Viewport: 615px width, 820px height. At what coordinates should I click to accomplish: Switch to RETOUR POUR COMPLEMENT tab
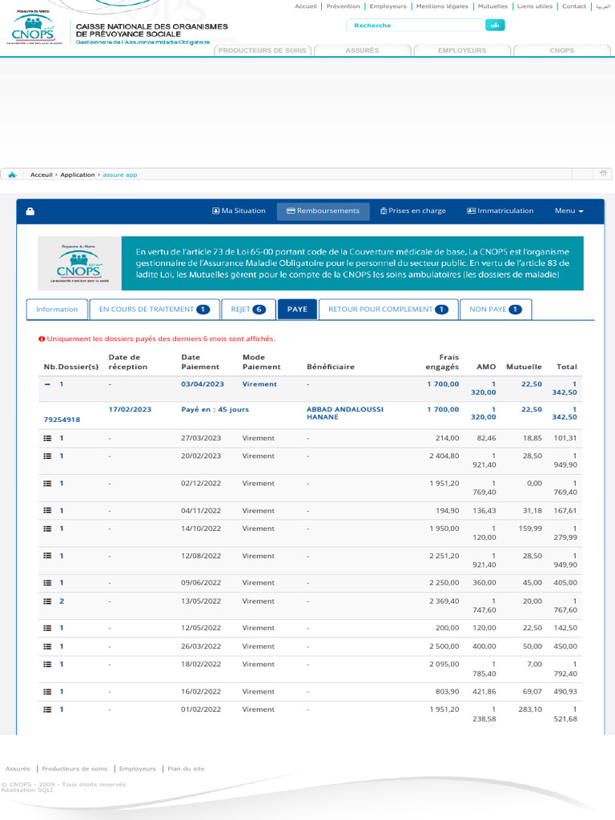pos(388,309)
